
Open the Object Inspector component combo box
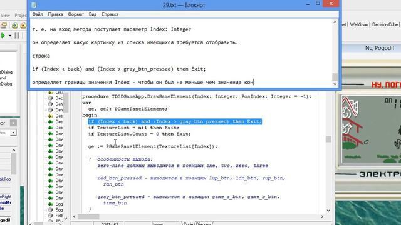pyautogui.click(x=13, y=132)
